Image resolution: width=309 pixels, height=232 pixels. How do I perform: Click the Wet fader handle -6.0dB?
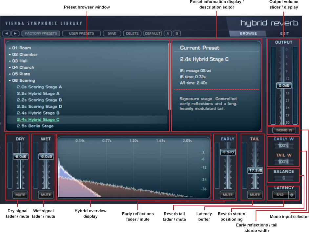coord(46,157)
